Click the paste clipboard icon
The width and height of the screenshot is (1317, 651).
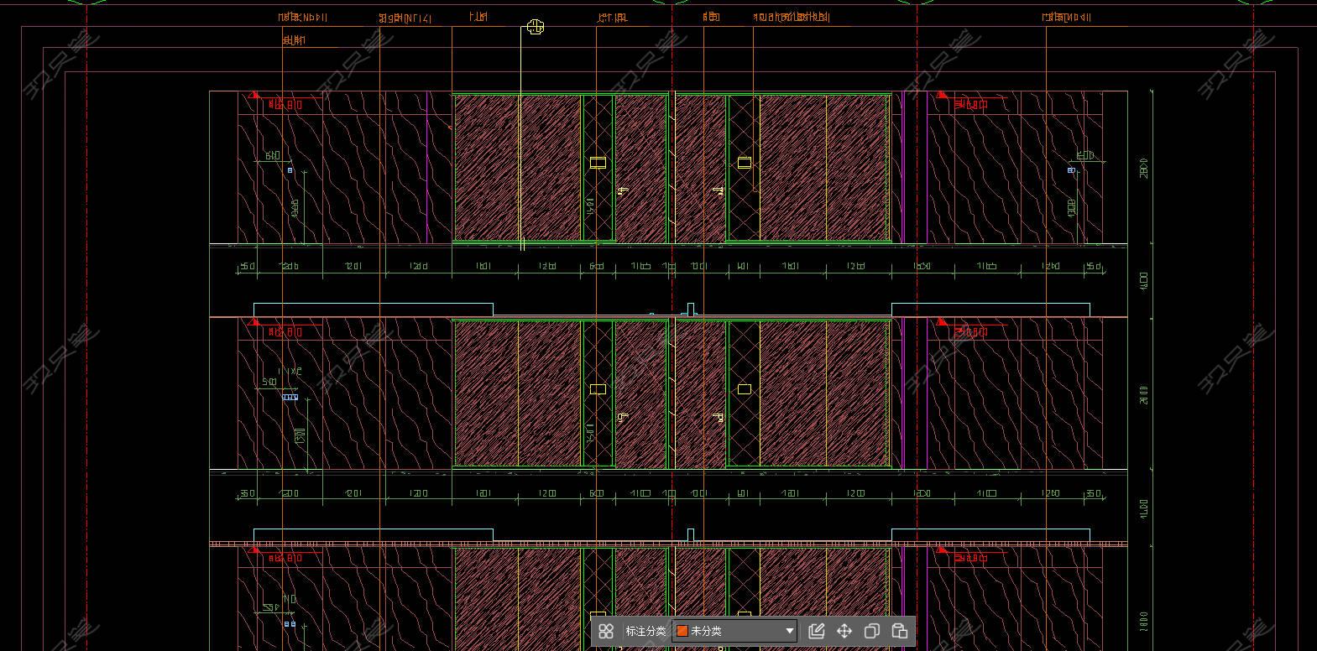[899, 631]
